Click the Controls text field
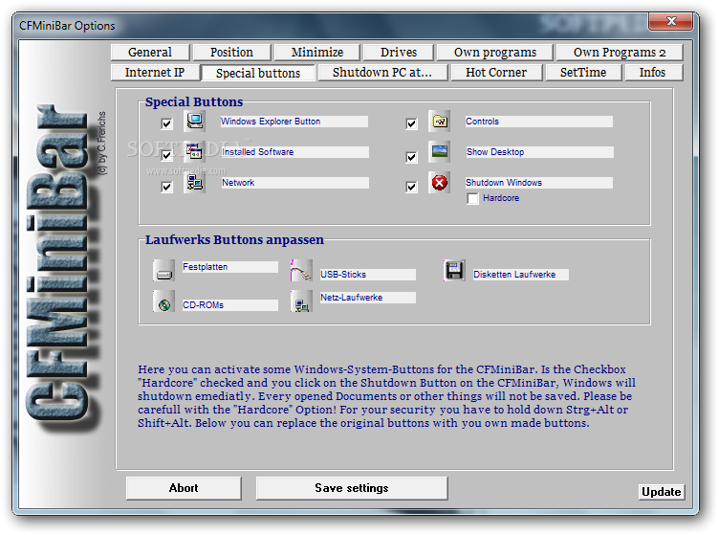Viewport: 719px width, 535px height. 539,122
